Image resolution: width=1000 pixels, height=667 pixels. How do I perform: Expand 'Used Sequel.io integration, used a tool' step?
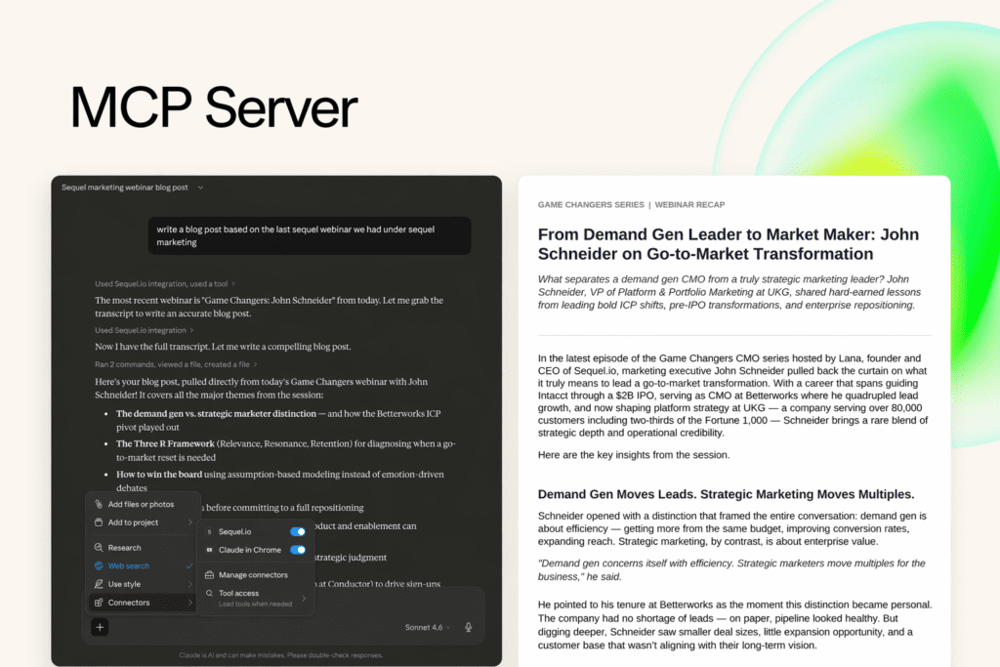click(x=164, y=284)
